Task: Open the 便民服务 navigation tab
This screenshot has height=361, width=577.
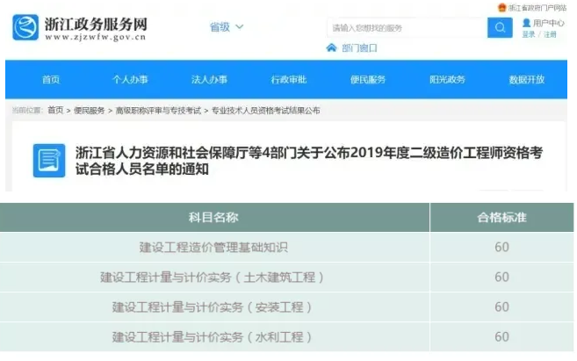Action: (367, 80)
